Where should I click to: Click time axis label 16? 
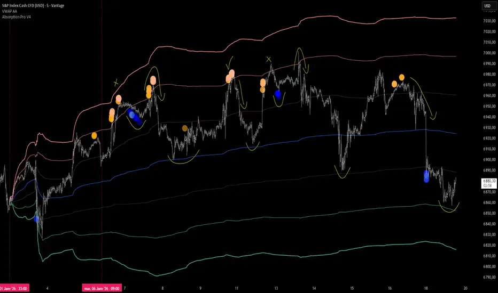tap(390, 288)
